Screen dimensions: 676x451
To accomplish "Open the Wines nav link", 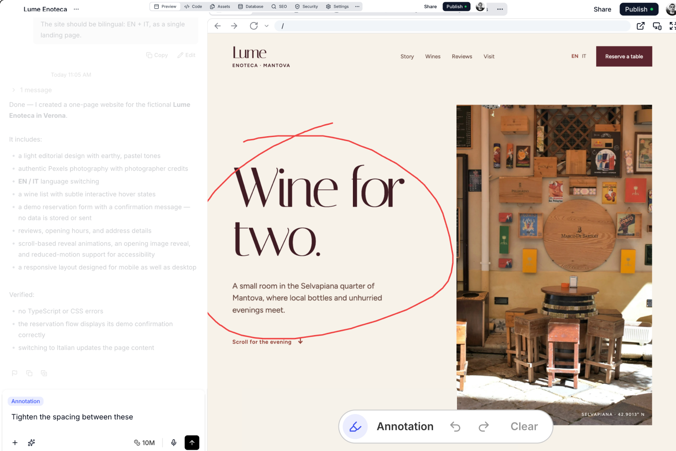I will tap(433, 56).
